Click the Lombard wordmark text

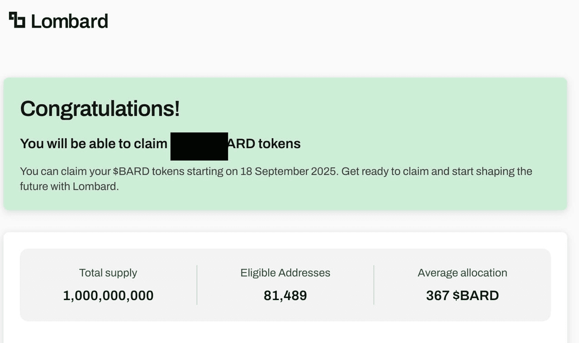[70, 21]
